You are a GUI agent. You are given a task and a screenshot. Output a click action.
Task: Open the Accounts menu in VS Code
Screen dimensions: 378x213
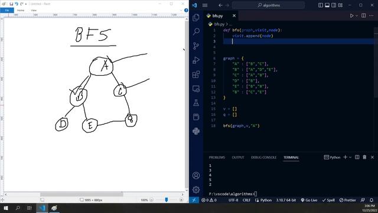[x=196, y=176]
